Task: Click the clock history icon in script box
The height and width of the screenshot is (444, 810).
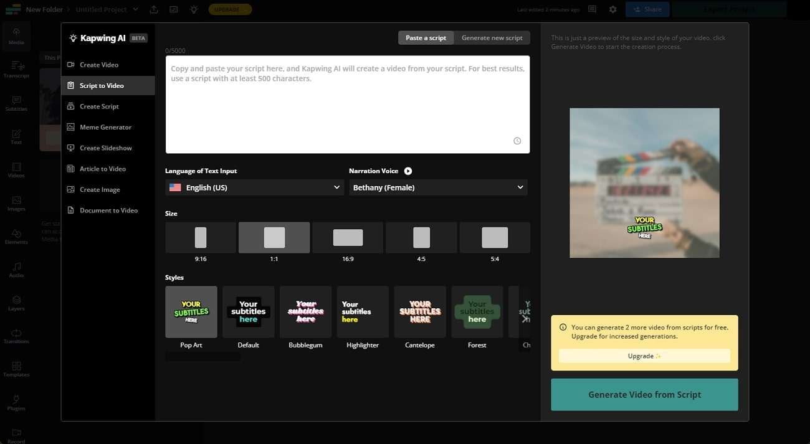Action: tap(517, 141)
